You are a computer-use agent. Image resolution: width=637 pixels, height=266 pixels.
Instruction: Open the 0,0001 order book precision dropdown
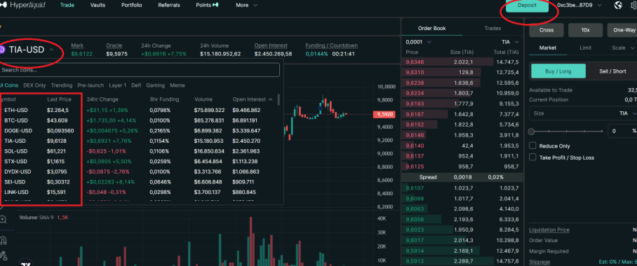418,42
